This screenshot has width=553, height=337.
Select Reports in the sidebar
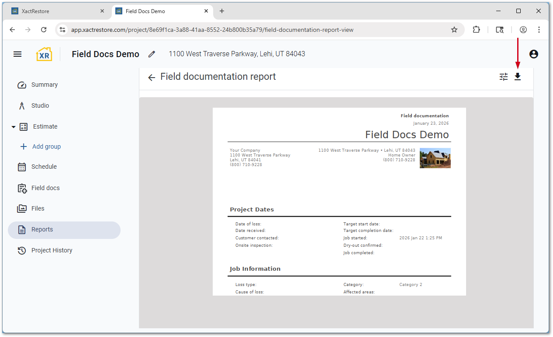(x=42, y=229)
